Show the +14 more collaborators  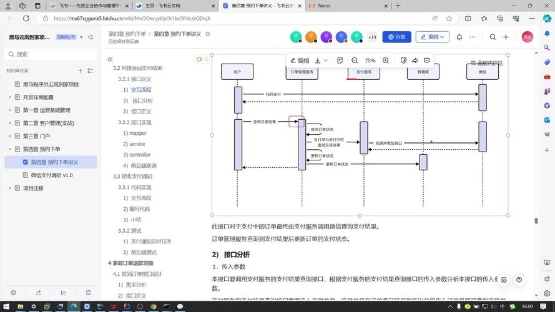[x=372, y=37]
